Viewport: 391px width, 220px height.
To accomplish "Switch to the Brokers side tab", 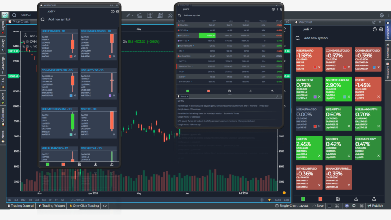I will click(x=388, y=50).
